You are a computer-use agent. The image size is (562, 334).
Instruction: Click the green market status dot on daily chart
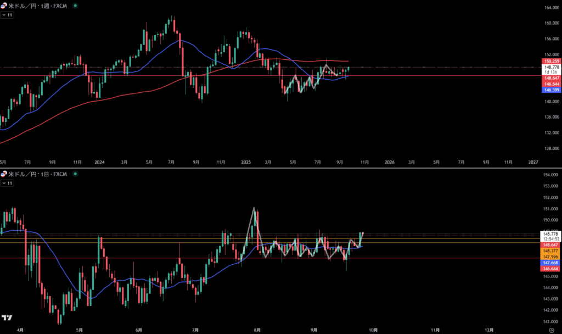75,174
